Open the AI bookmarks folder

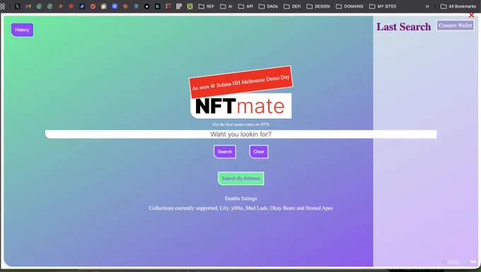[226, 6]
